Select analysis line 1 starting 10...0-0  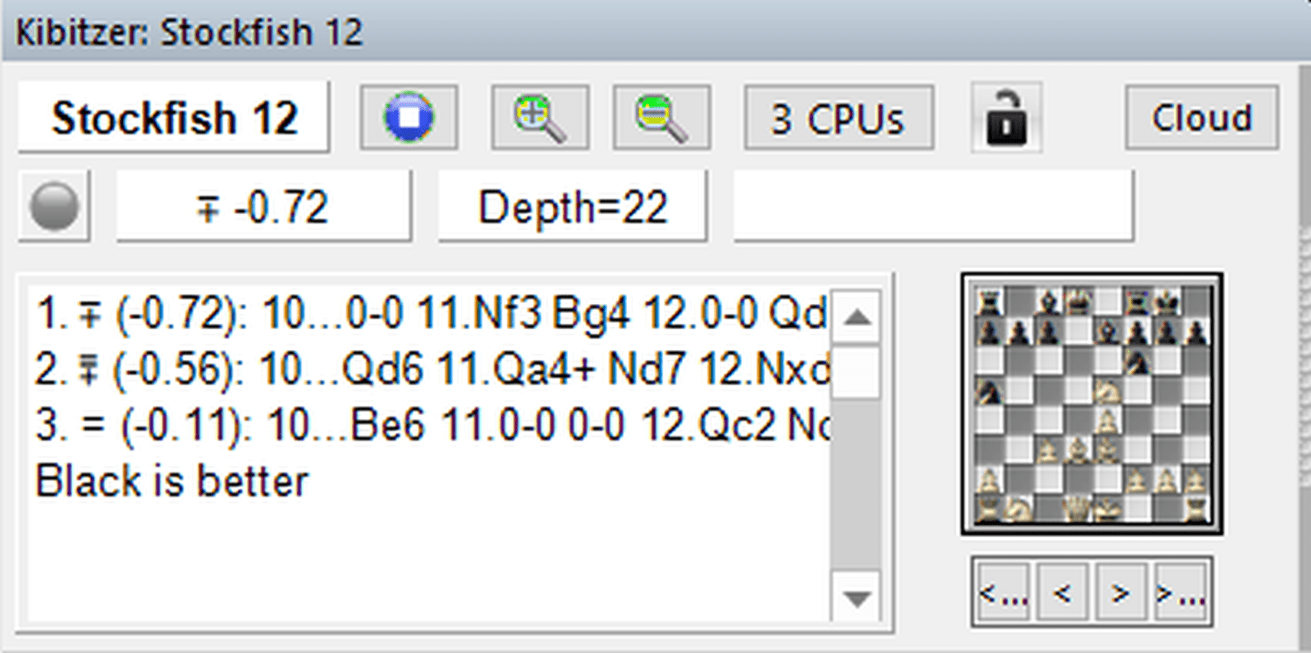tap(431, 314)
